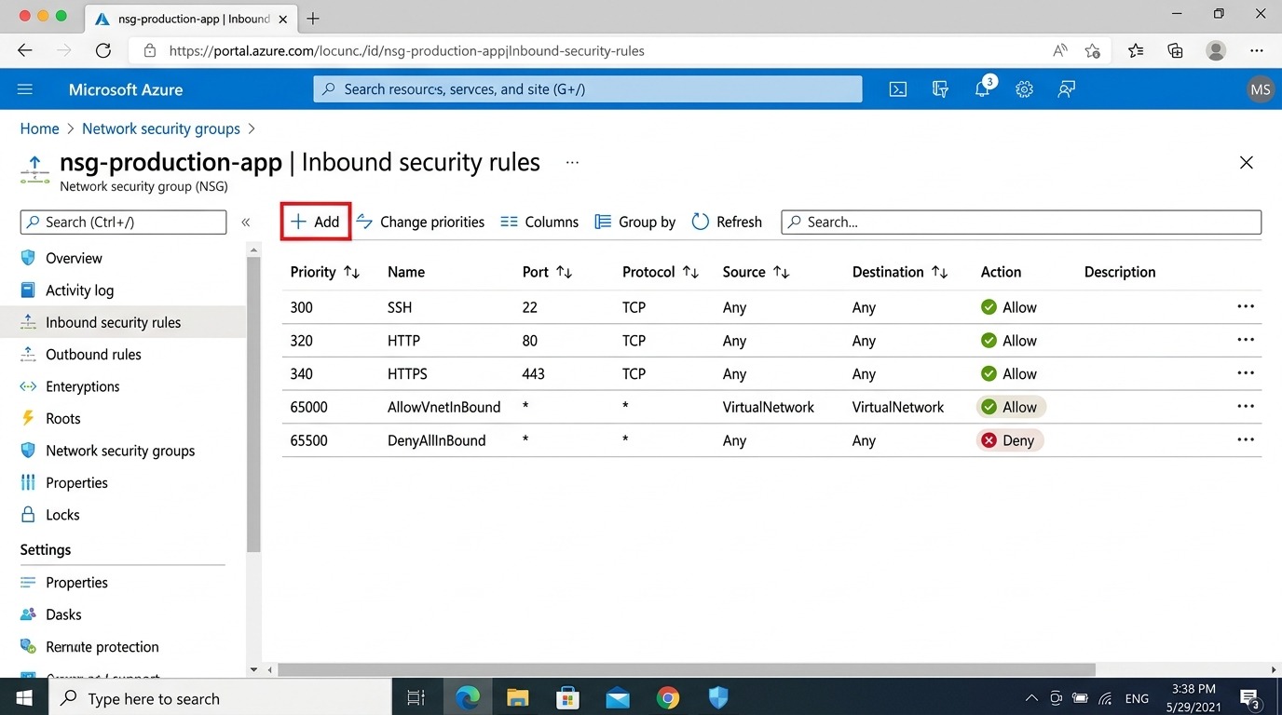Open Azure Cloud Shell icon

tap(897, 89)
